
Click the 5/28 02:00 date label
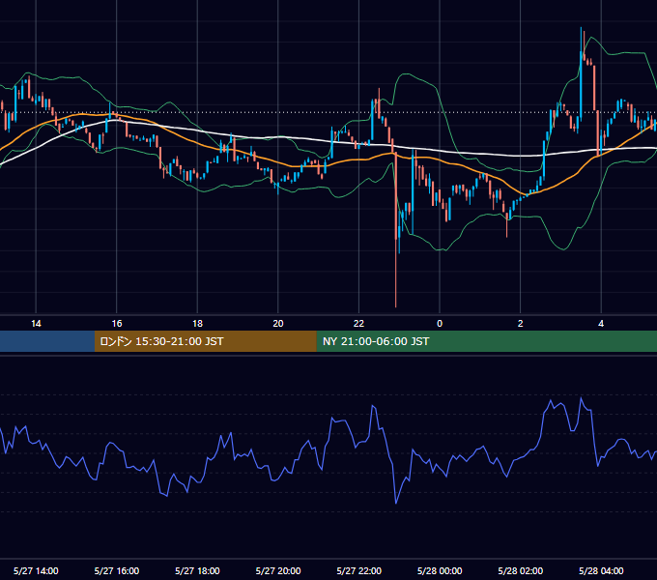point(521,570)
